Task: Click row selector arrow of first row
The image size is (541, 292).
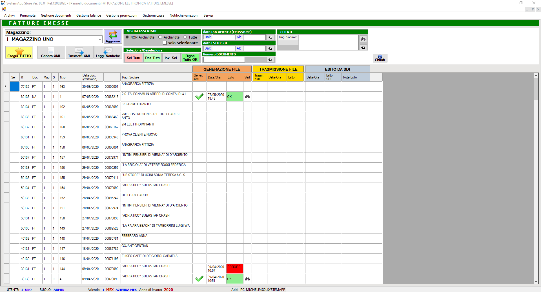Action: pyautogui.click(x=6, y=86)
